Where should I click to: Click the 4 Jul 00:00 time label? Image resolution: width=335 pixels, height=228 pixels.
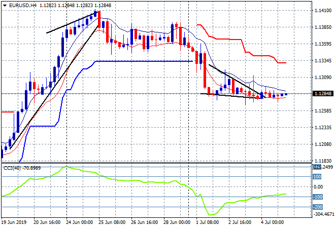[273, 222]
